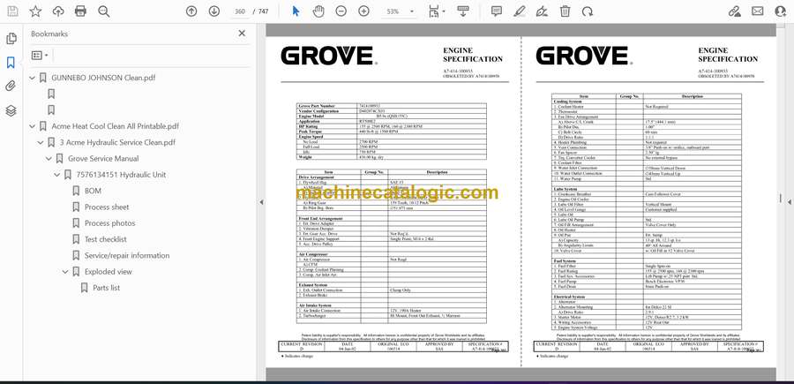Jump to the Exploded view bookmark
This screenshot has height=384, width=794.
point(108,272)
